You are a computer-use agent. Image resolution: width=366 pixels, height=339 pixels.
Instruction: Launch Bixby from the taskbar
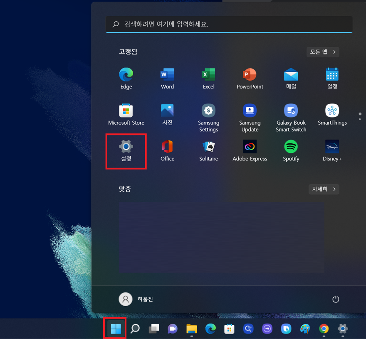[286, 329]
